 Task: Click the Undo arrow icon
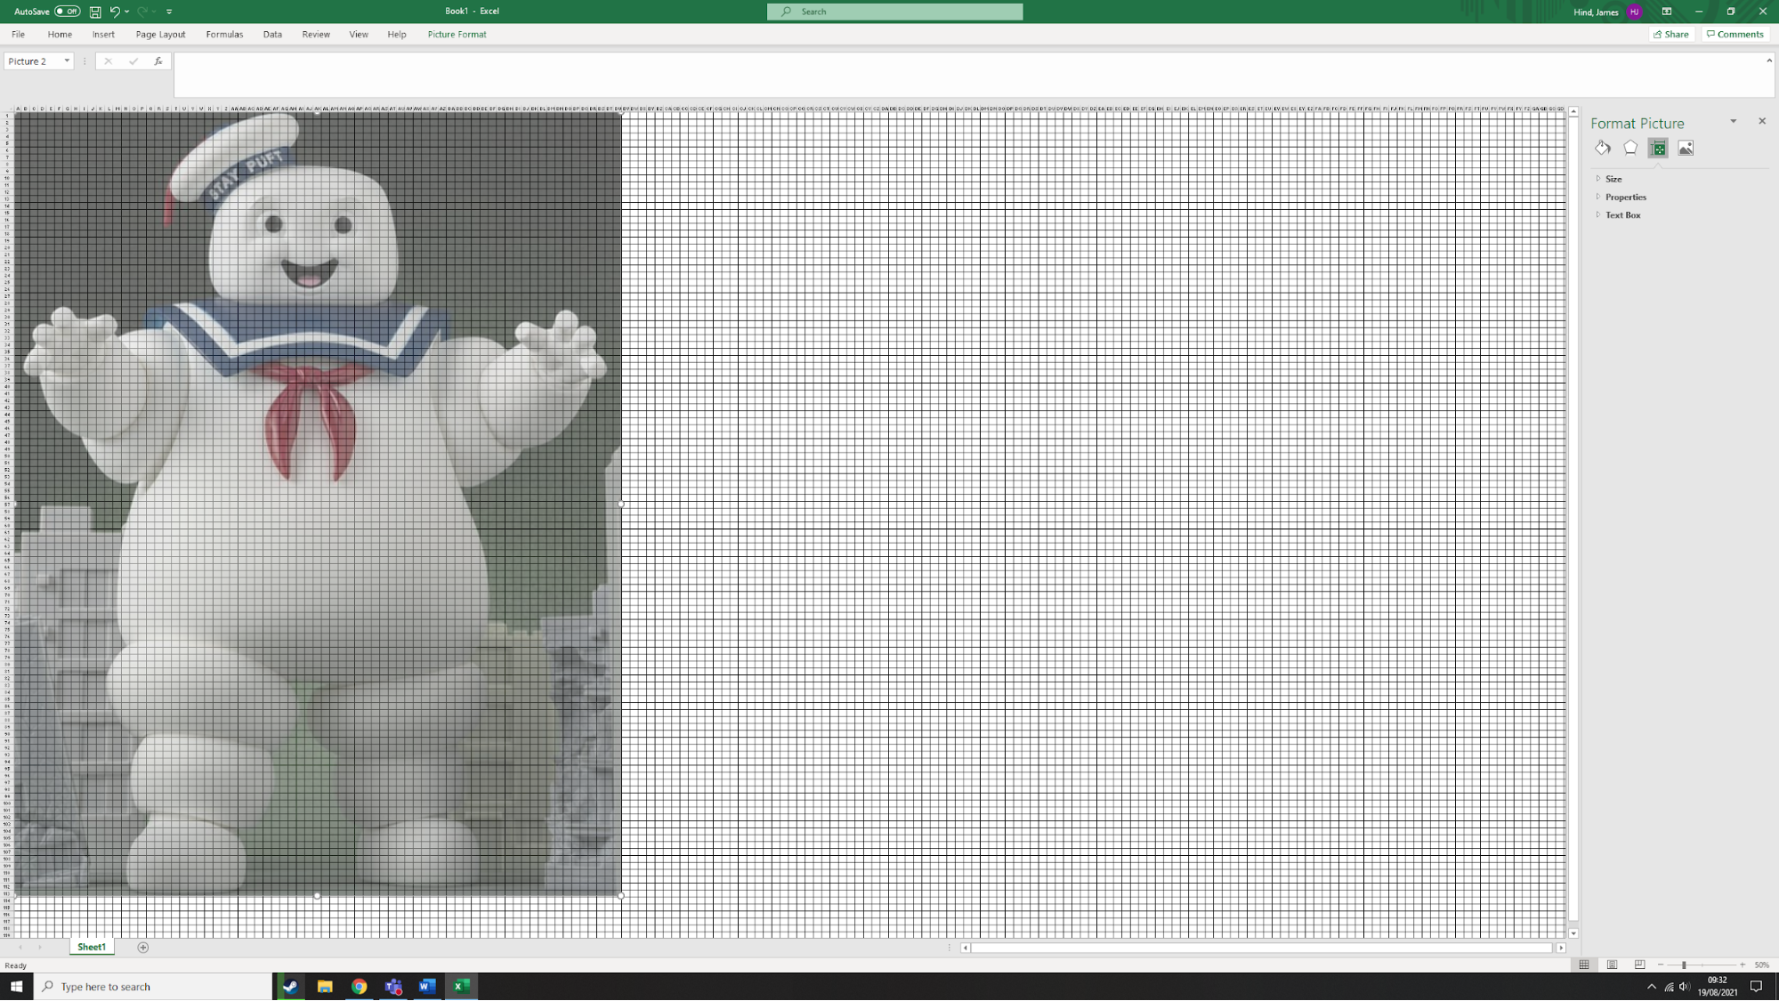point(115,12)
